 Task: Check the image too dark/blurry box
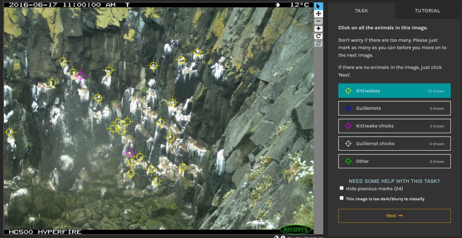point(341,198)
